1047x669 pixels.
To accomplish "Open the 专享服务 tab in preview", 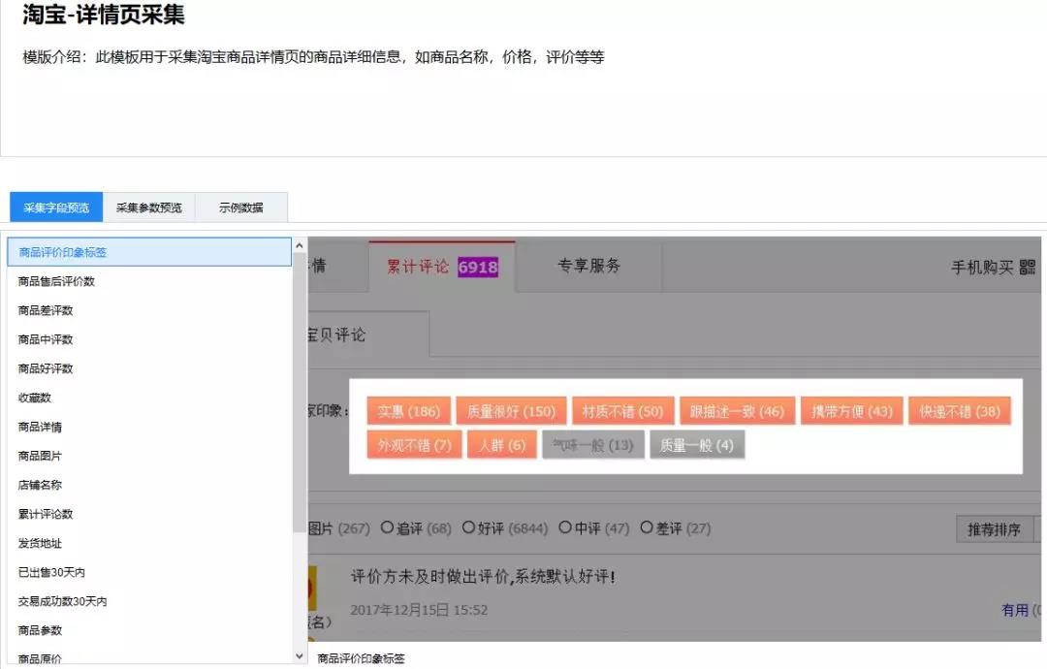I will 589,266.
